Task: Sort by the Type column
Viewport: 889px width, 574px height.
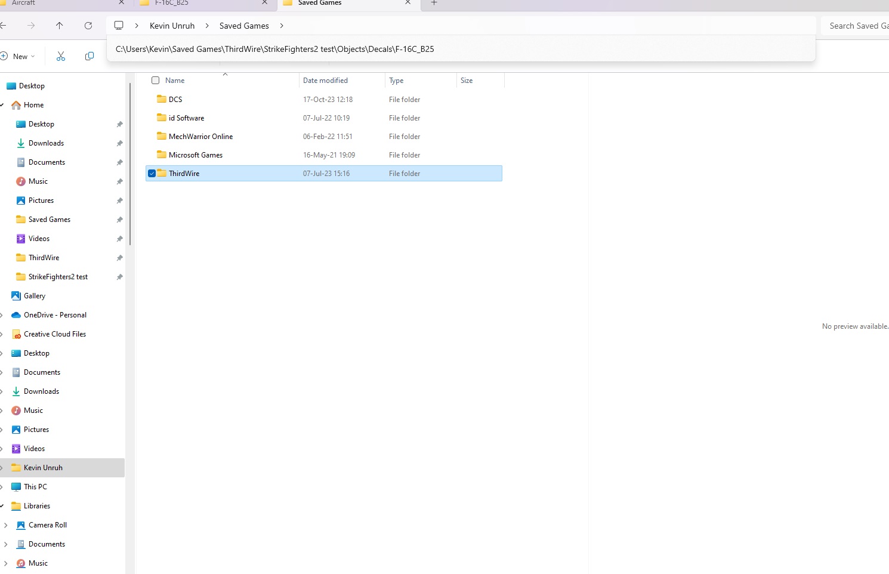Action: [x=396, y=81]
